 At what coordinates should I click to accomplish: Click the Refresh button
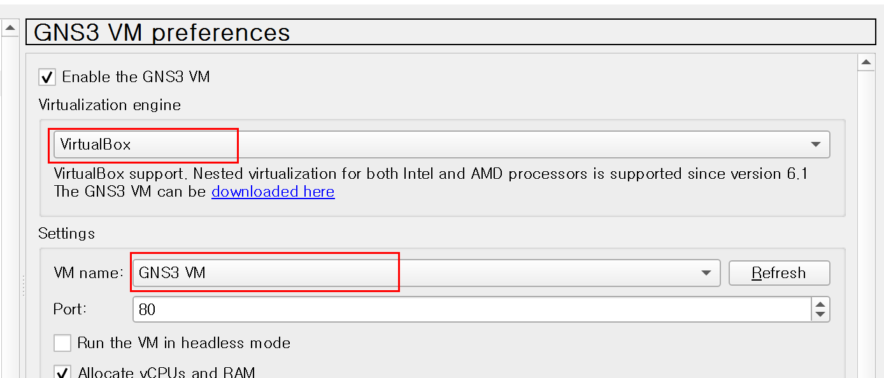779,272
